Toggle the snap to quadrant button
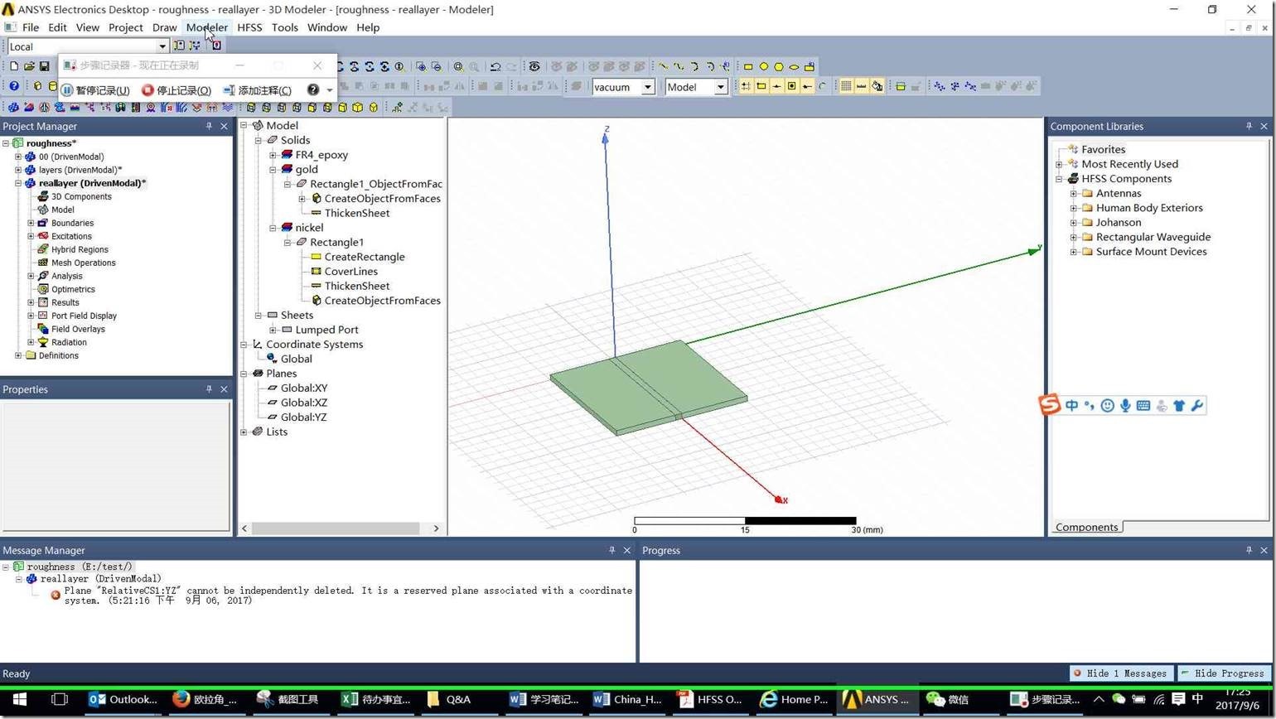This screenshot has height=719, width=1276. click(807, 86)
